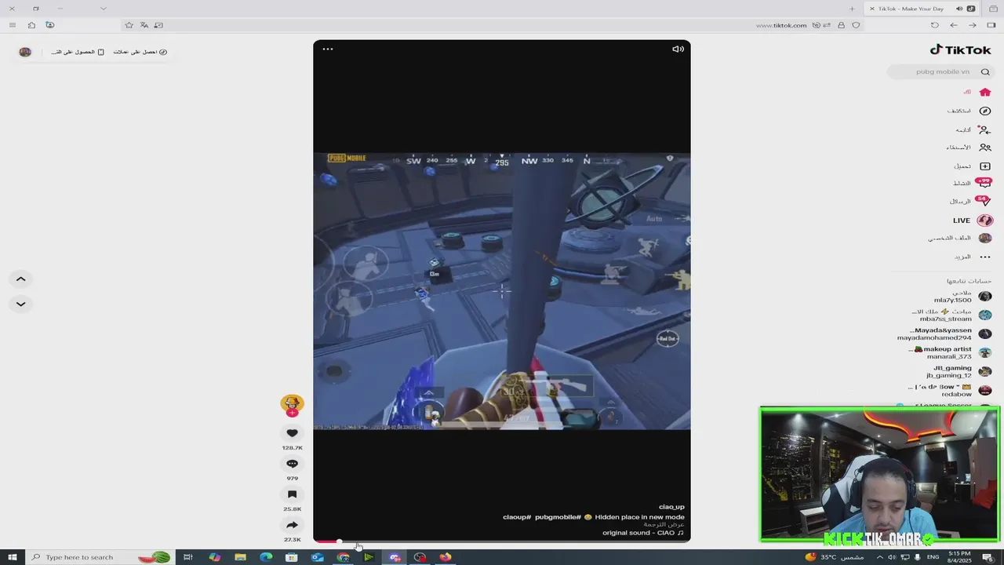The height and width of the screenshot is (565, 1004).
Task: Open followed account manarali_373
Action: (x=951, y=352)
